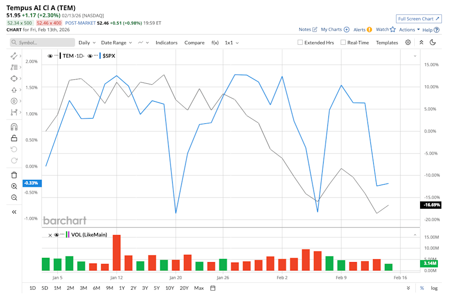The width and height of the screenshot is (463, 307).
Task: Open chart settings gear
Action: pos(408,42)
